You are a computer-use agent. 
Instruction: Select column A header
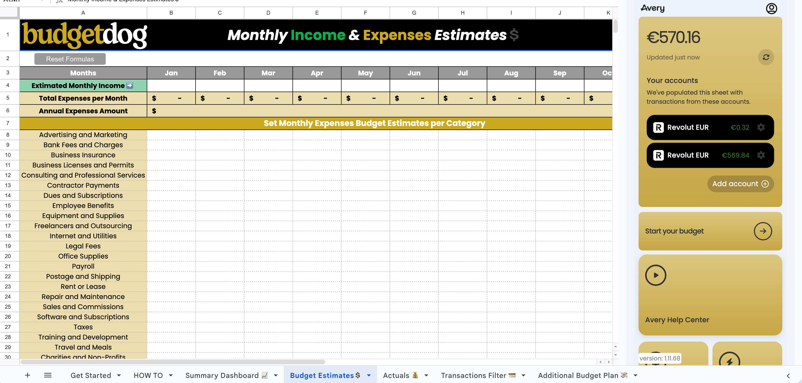coord(83,13)
